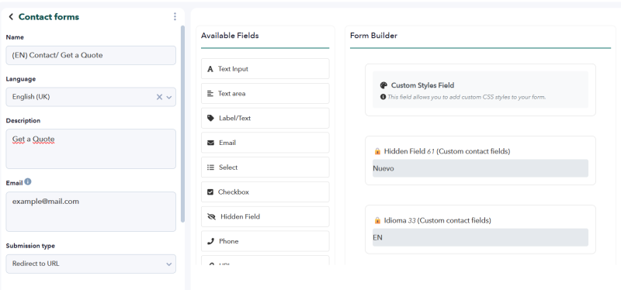Click the Email envelope icon

click(210, 143)
